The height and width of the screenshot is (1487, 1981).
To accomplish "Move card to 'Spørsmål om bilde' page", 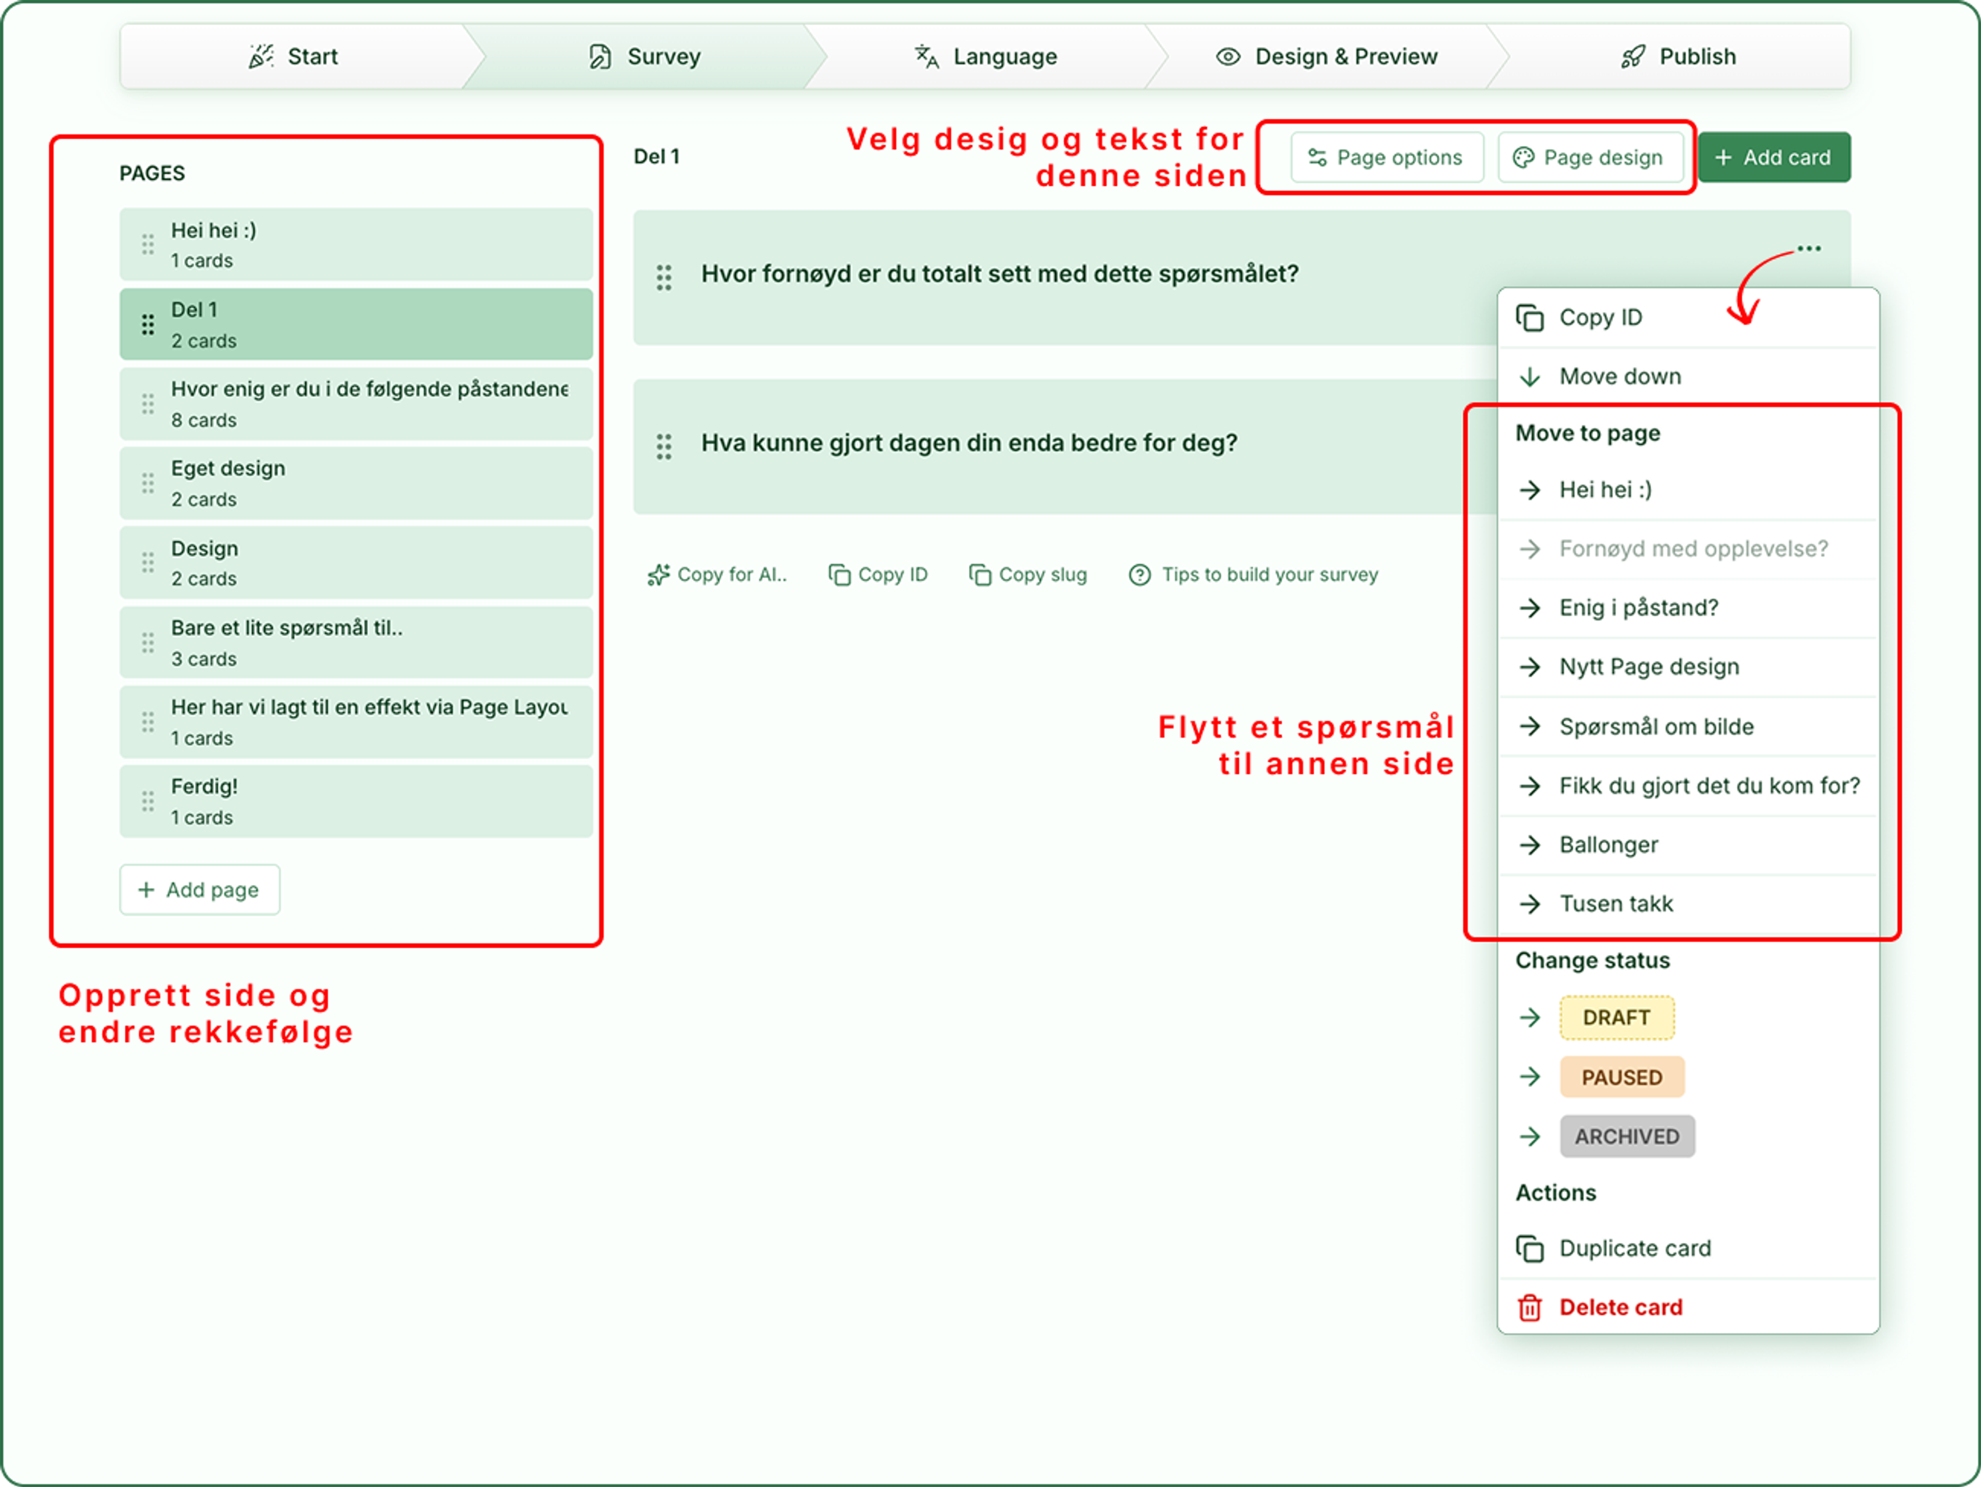I will click(1688, 726).
